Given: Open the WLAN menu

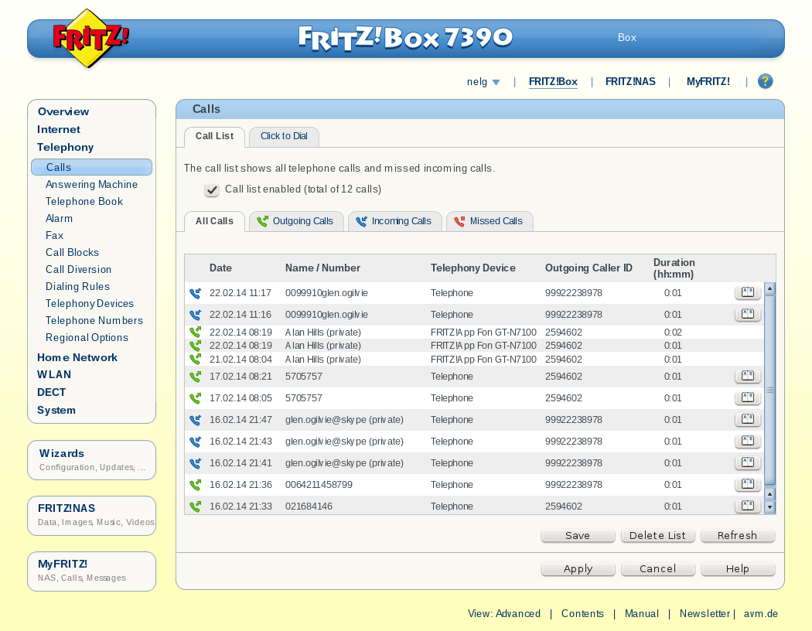Looking at the screenshot, I should pos(54,375).
